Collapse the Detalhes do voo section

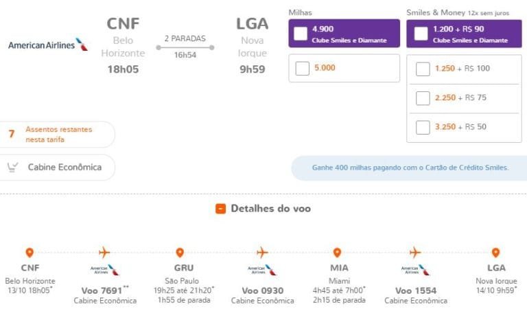coord(220,209)
